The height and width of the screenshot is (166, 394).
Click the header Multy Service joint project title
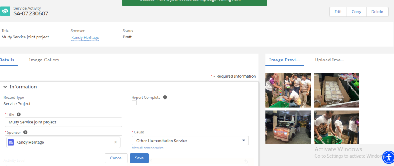[25, 37]
